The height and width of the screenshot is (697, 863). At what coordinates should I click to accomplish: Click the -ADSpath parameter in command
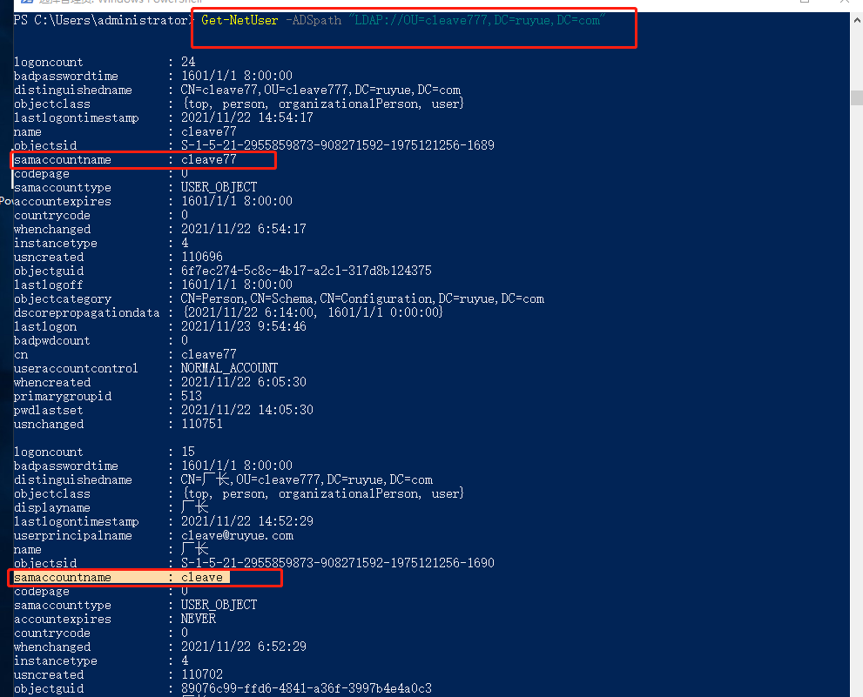click(313, 20)
